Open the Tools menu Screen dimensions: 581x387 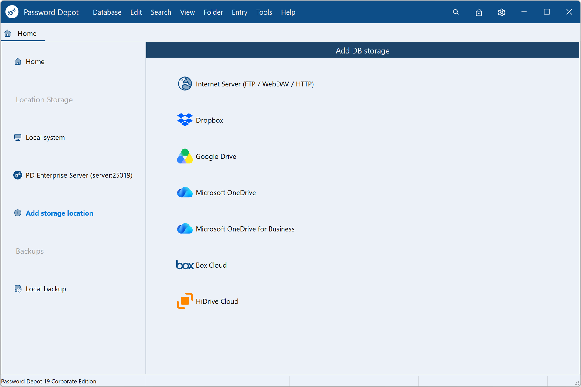click(264, 12)
